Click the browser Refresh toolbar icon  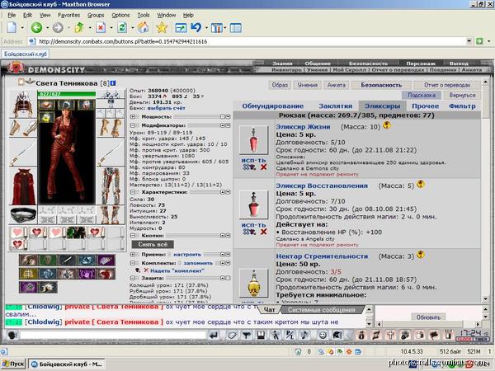click(x=121, y=28)
